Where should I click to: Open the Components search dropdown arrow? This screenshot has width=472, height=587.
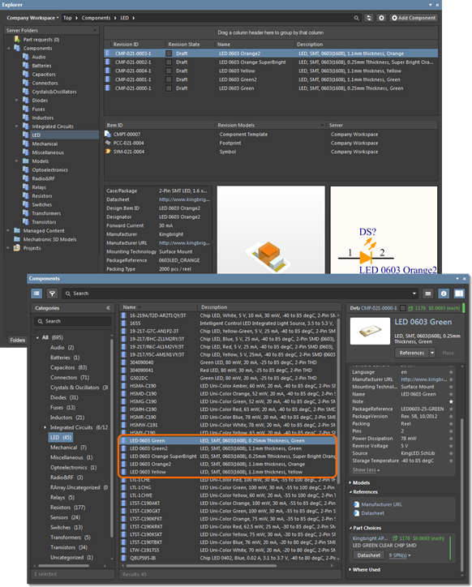click(x=414, y=293)
